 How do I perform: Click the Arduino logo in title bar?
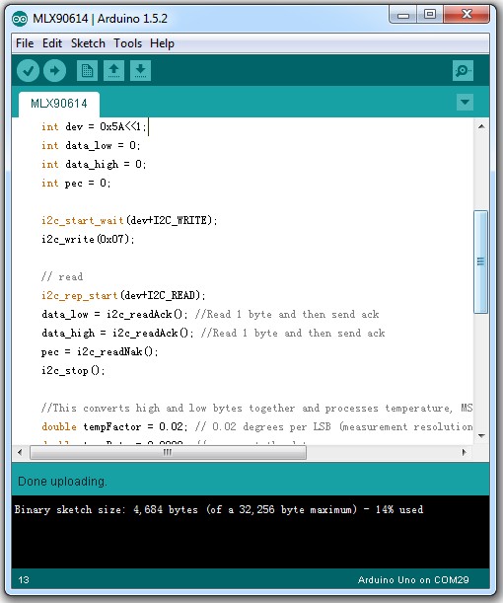(20, 19)
